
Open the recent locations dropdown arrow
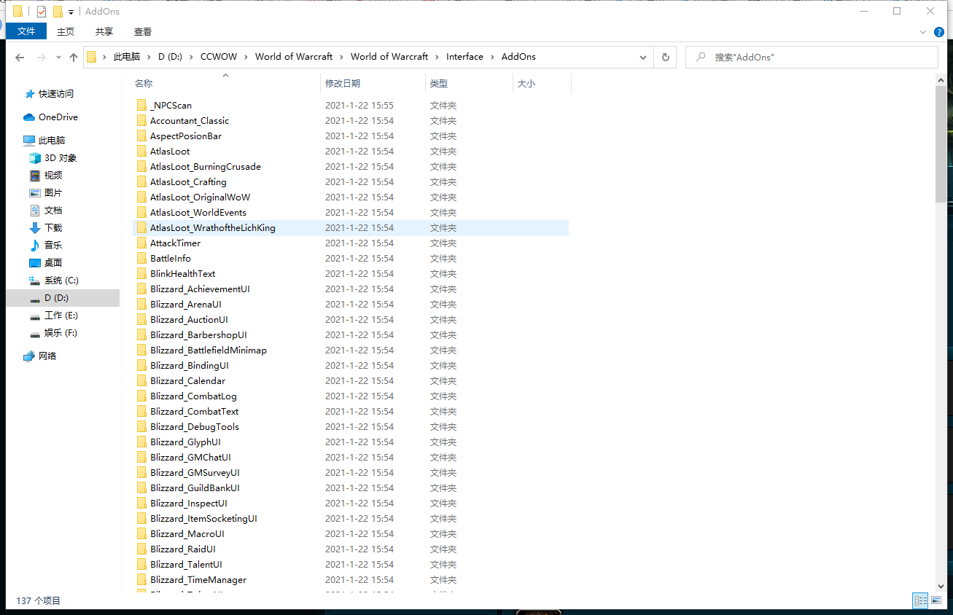click(58, 58)
